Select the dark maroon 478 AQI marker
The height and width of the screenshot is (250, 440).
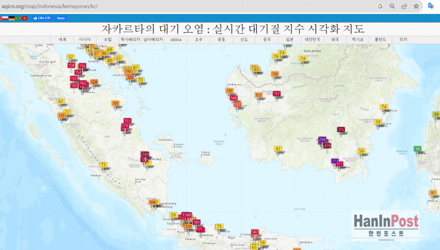click(328, 146)
